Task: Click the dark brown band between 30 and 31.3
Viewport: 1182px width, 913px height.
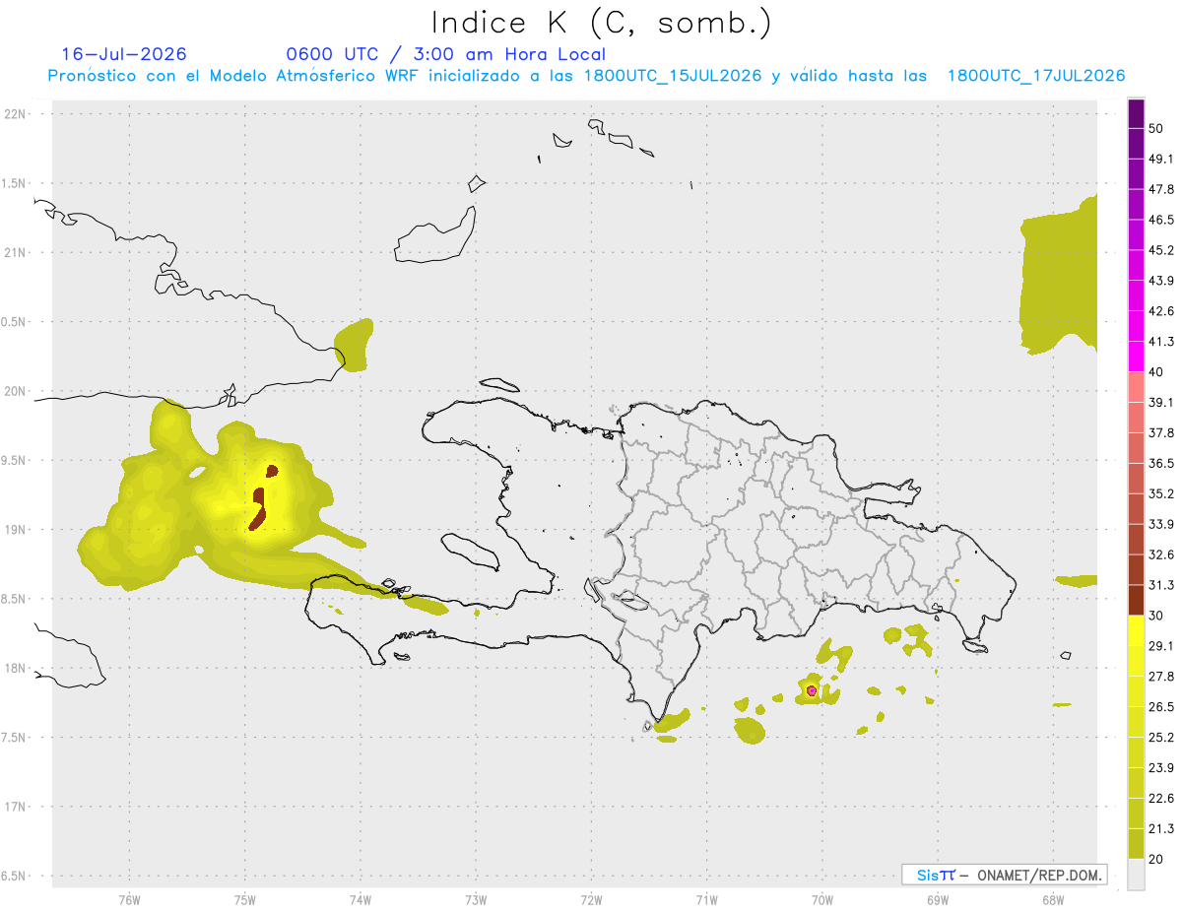Action: pos(1136,601)
